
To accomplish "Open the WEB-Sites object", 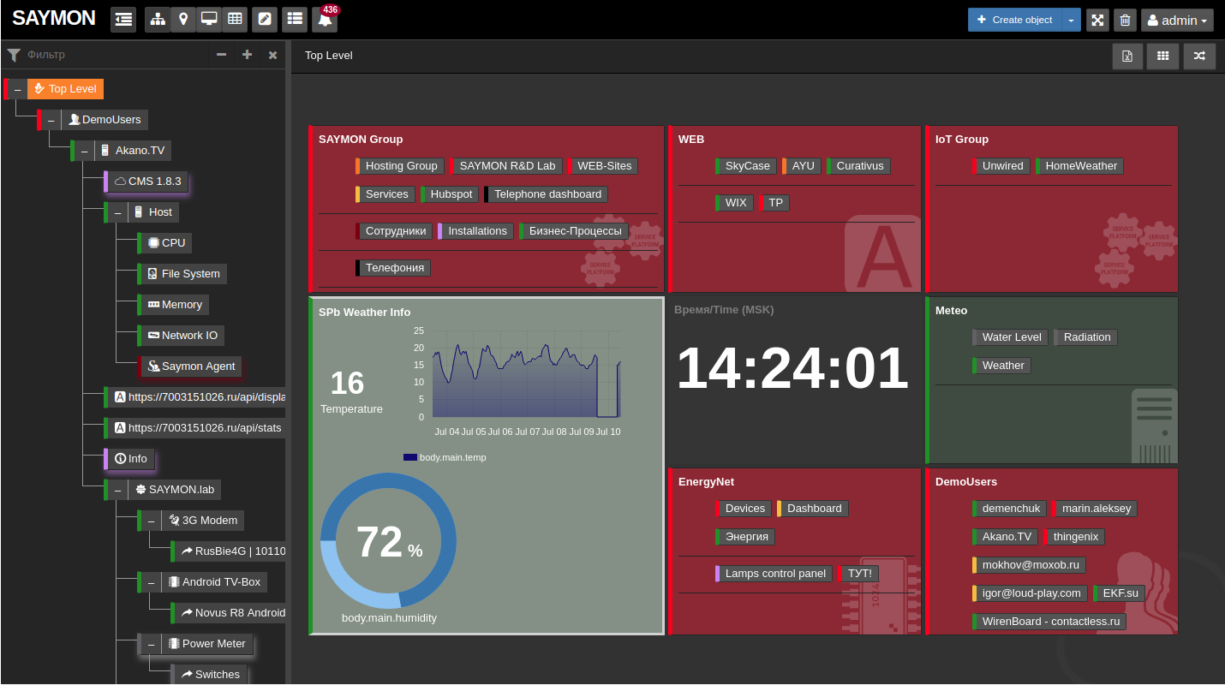I will pos(604,166).
